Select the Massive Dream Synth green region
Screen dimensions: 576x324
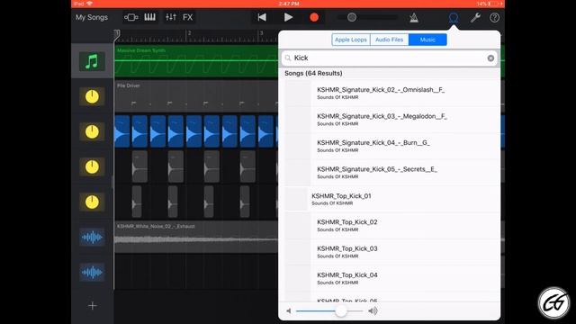click(196, 61)
